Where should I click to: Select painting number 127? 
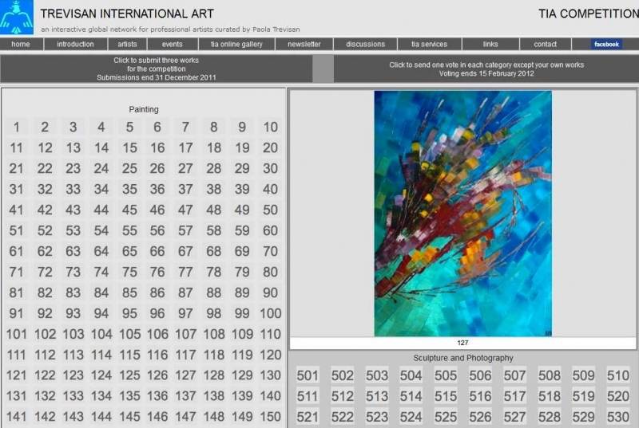tap(185, 375)
